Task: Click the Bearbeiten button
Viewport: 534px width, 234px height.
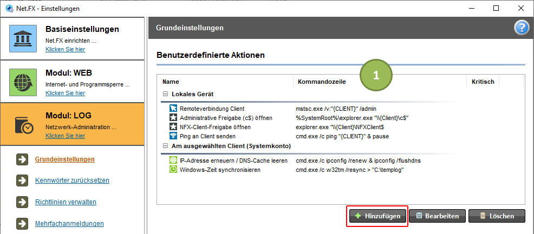Action: pos(437,216)
